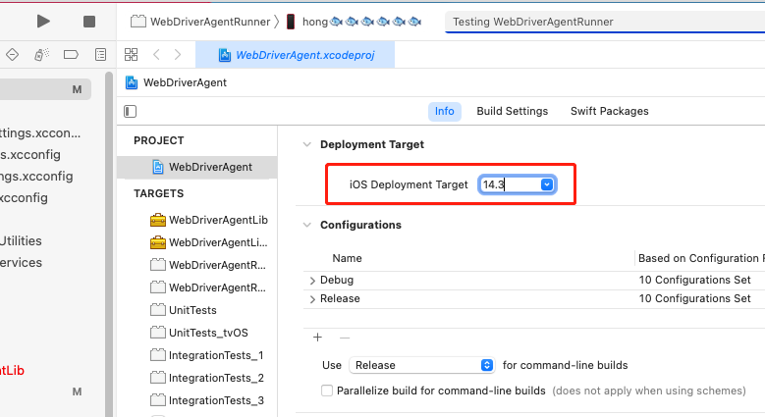Open the iOS Deployment Target version dropdown arrow
The image size is (765, 417).
pyautogui.click(x=547, y=184)
